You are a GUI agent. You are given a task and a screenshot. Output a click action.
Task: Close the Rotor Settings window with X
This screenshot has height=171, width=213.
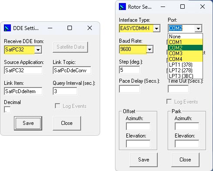click(x=203, y=7)
